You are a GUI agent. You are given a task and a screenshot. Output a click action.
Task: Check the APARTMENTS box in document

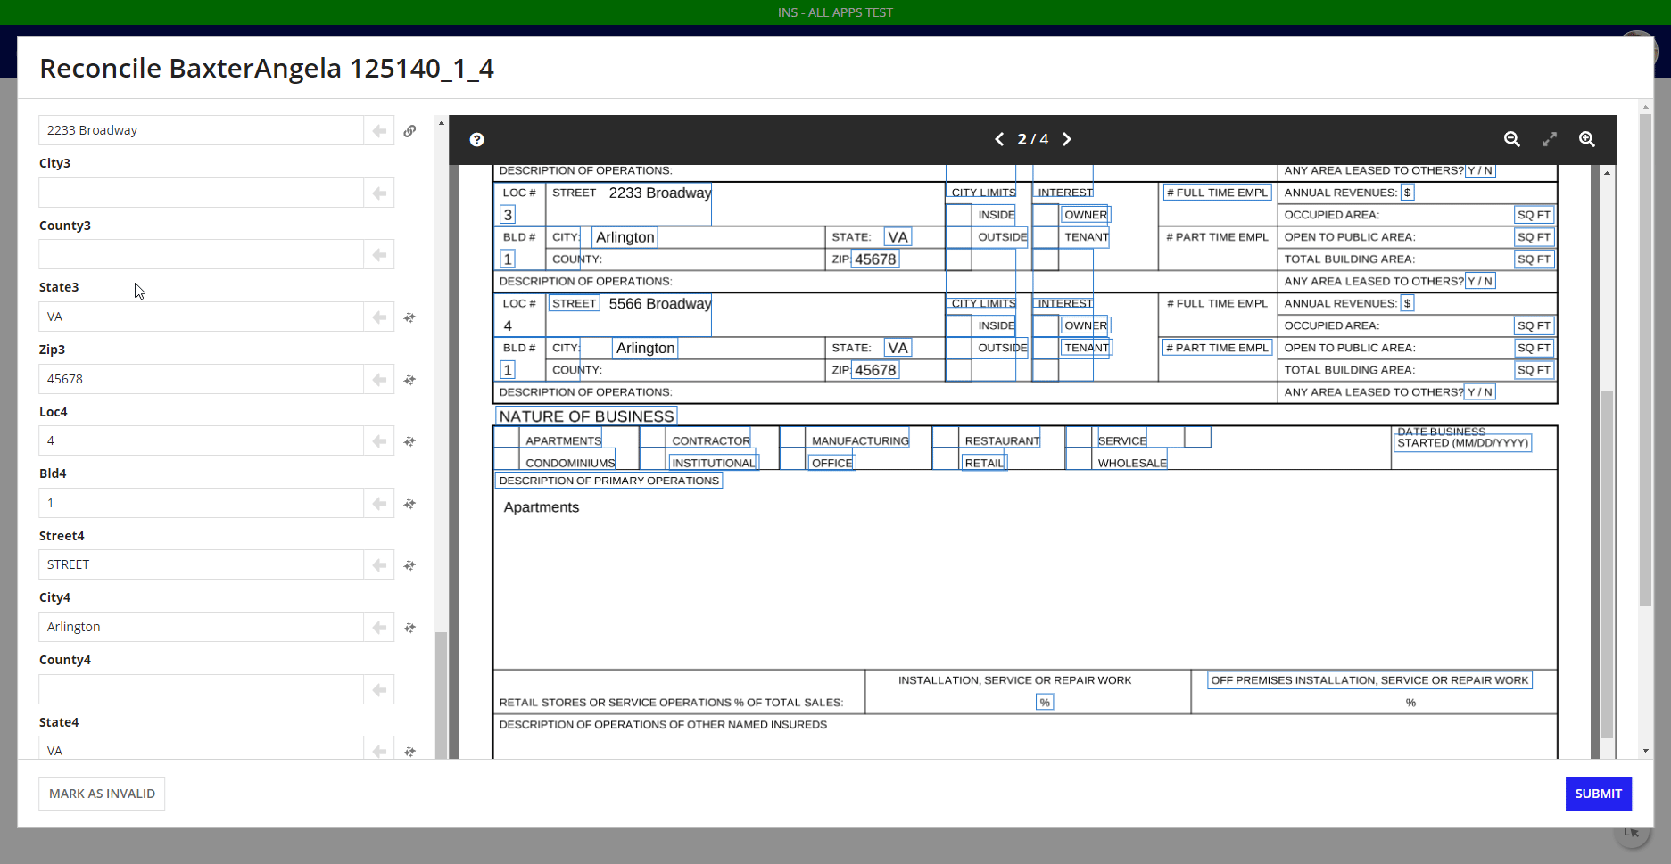(507, 438)
